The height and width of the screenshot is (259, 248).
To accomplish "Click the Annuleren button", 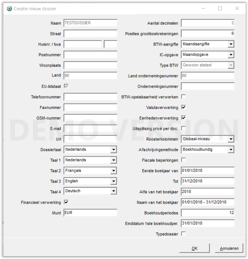I will [229, 248].
